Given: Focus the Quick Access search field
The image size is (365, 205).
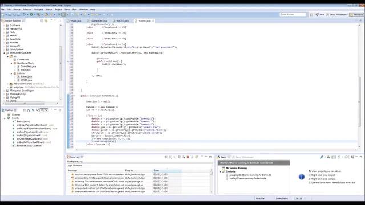Looking at the screenshot, I should (293, 14).
